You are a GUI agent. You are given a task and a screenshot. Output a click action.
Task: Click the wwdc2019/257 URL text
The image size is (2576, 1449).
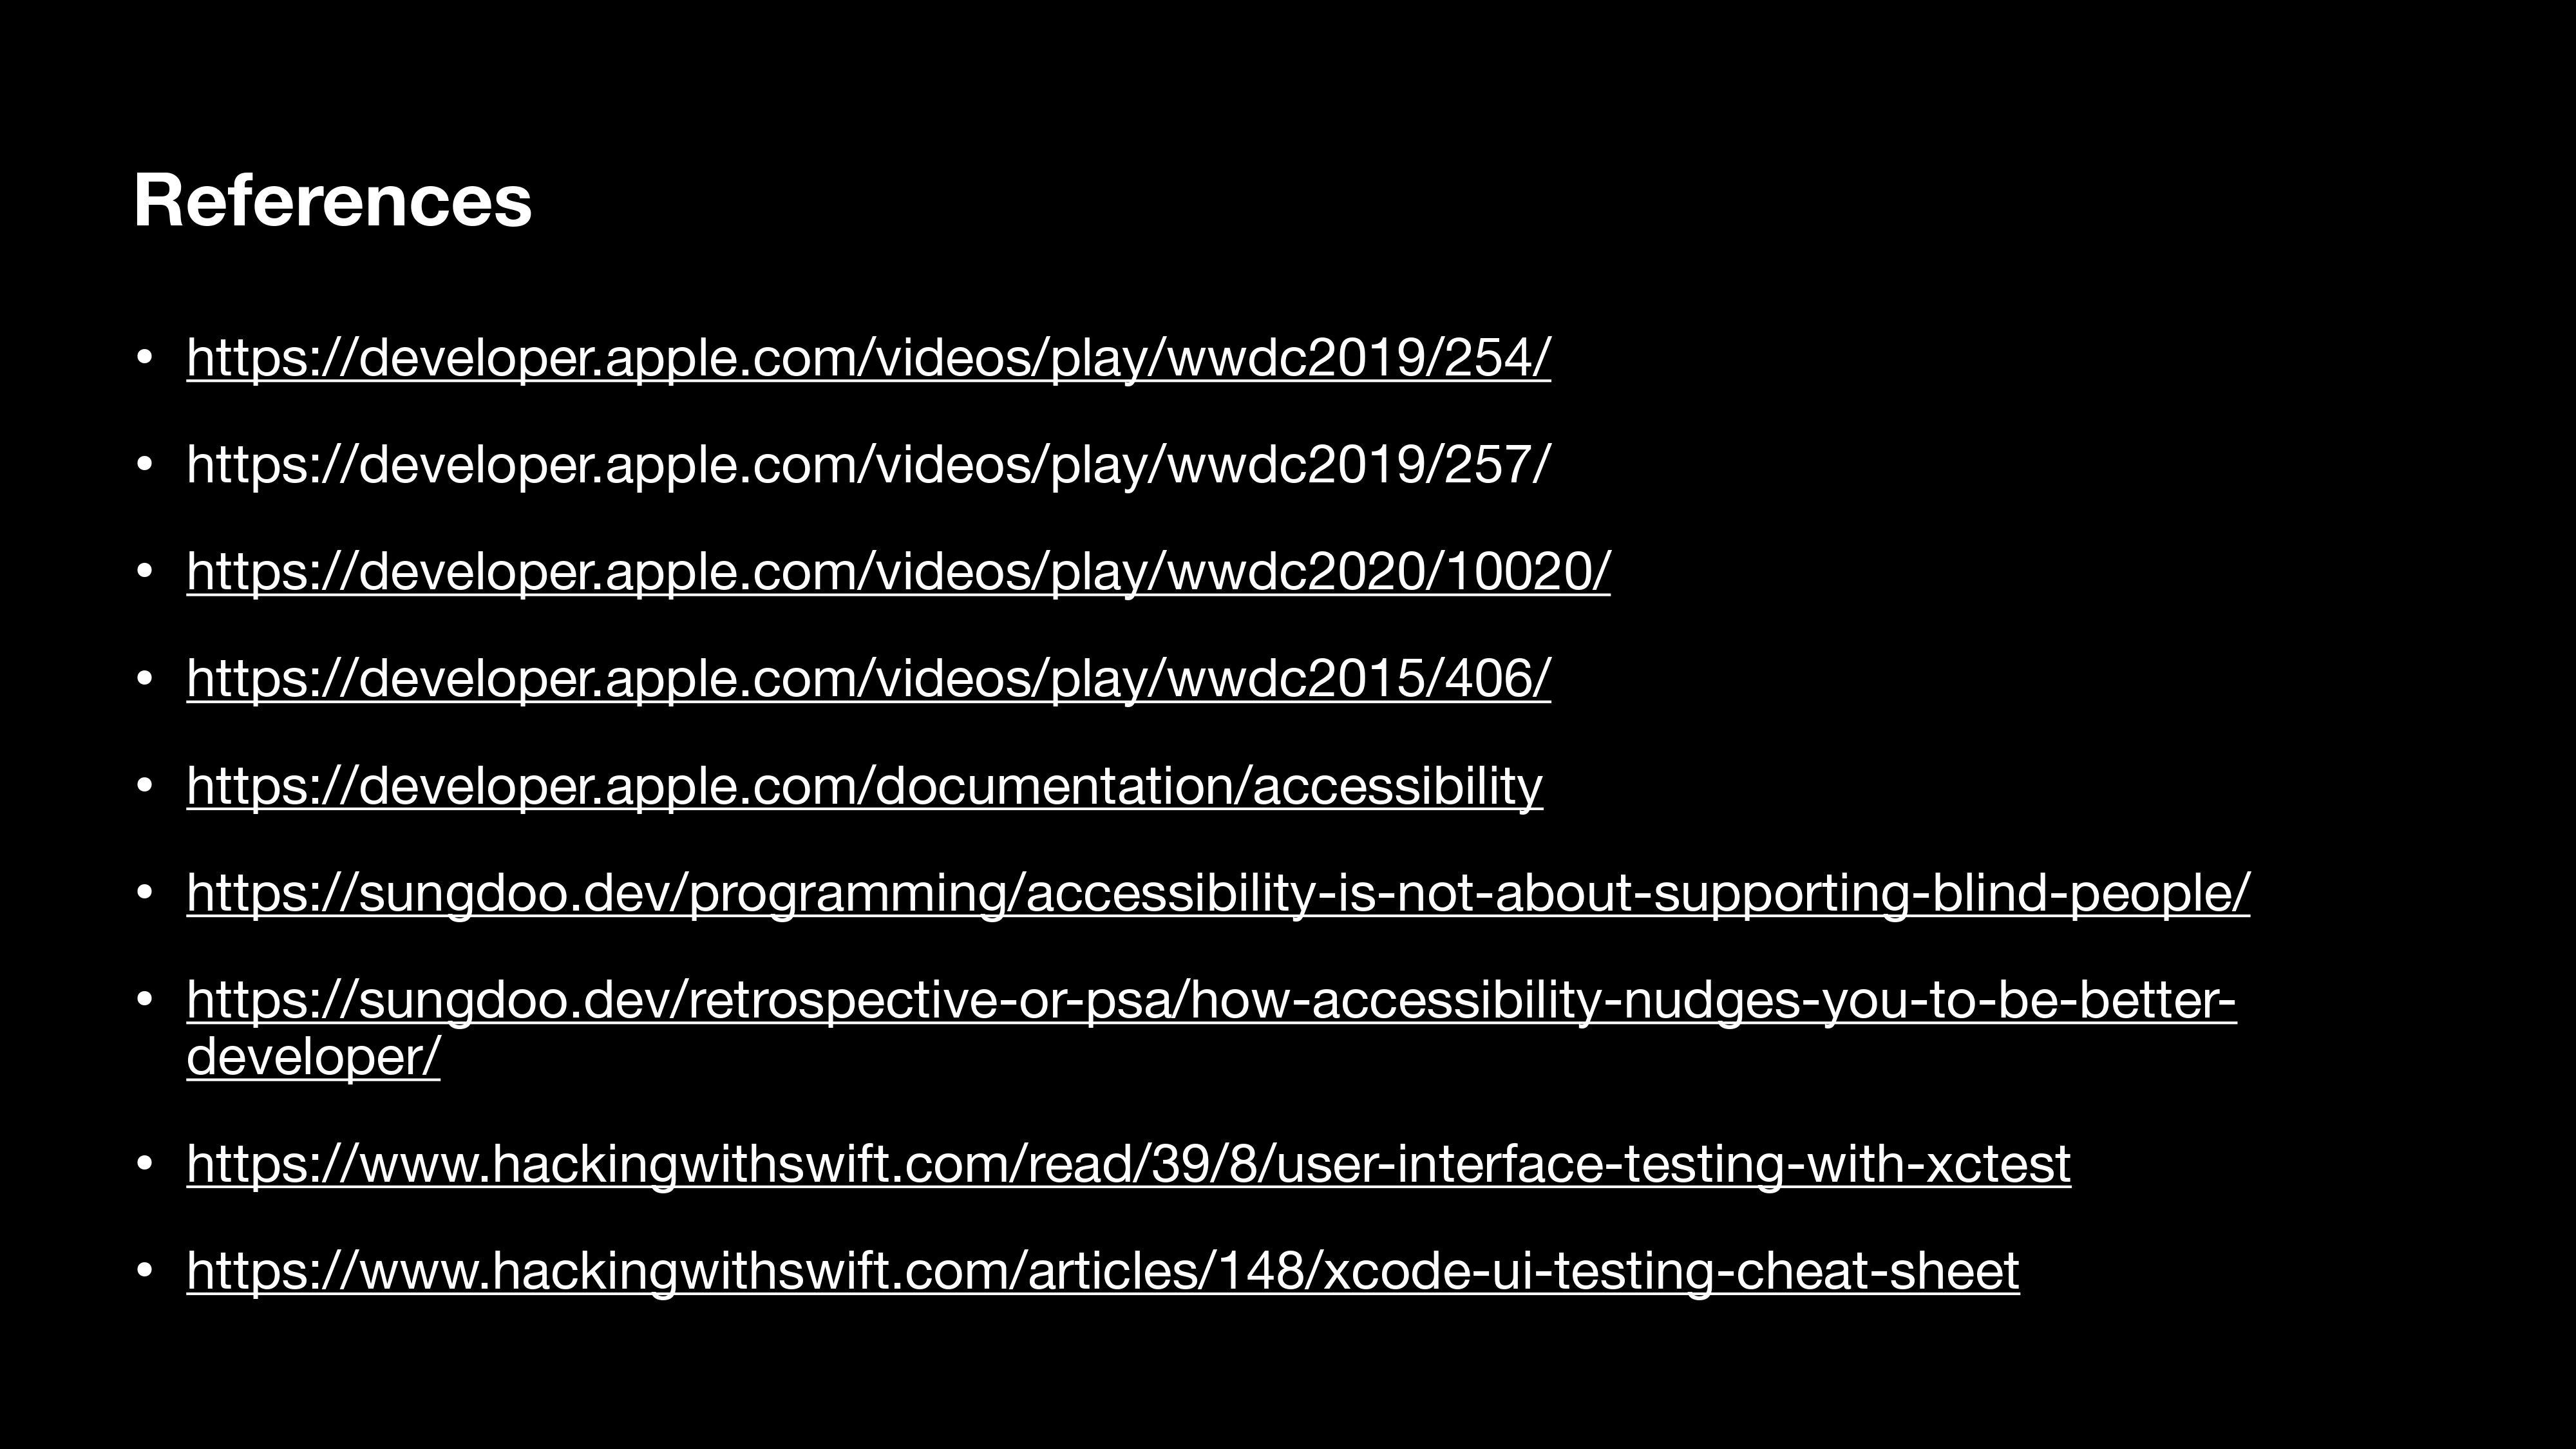(x=868, y=465)
